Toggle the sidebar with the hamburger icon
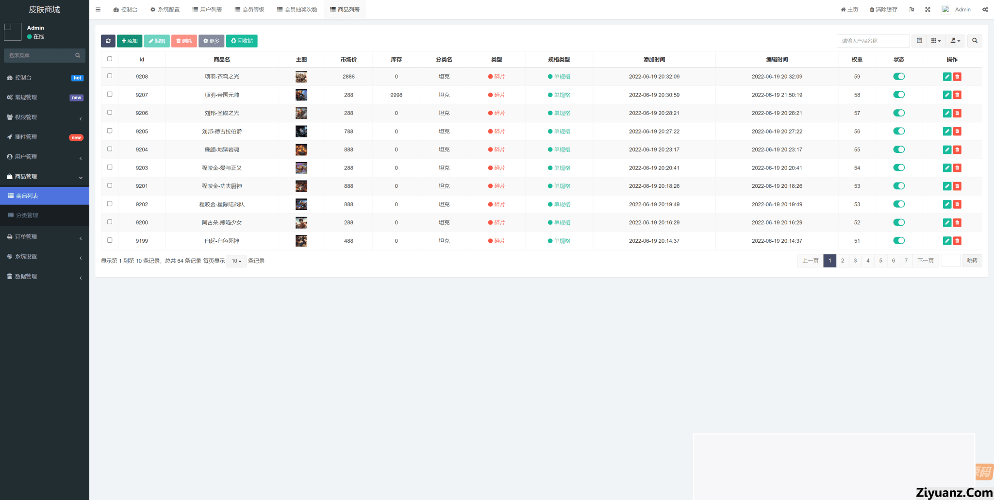 (98, 10)
